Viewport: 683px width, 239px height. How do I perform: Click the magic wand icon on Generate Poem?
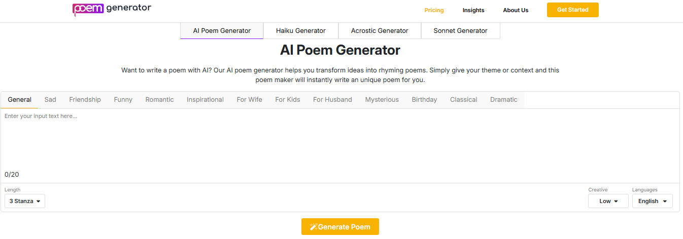tap(314, 227)
